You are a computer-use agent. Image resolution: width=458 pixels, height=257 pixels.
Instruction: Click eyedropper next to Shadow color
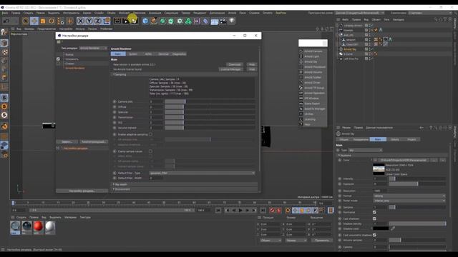tap(393, 228)
